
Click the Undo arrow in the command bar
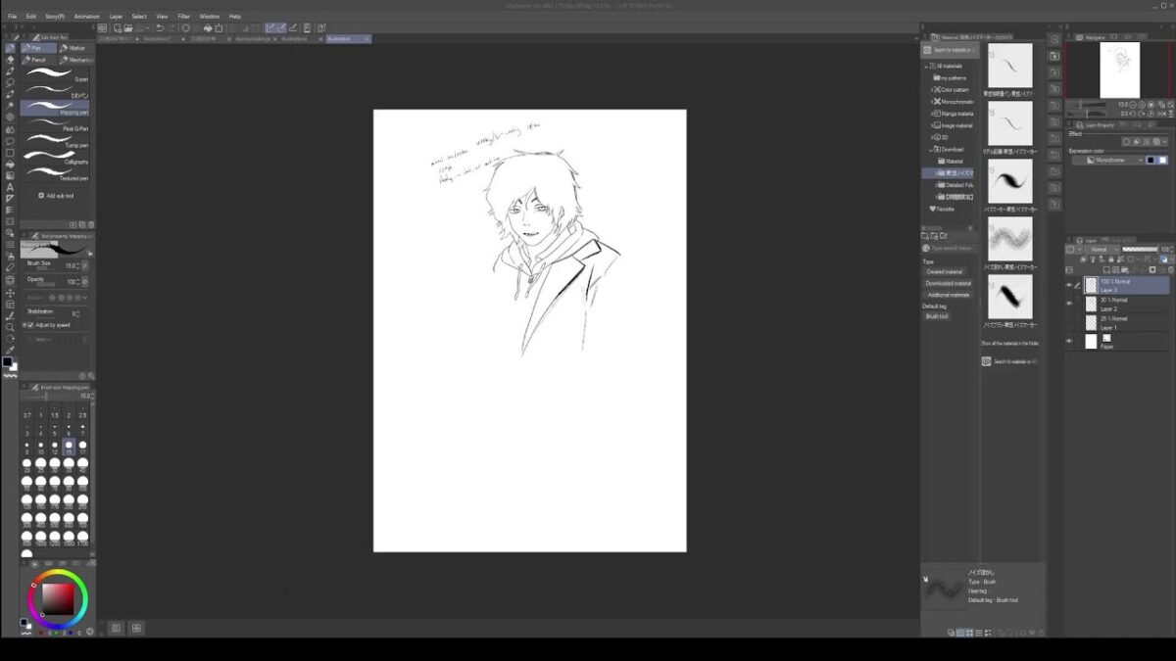tap(160, 28)
